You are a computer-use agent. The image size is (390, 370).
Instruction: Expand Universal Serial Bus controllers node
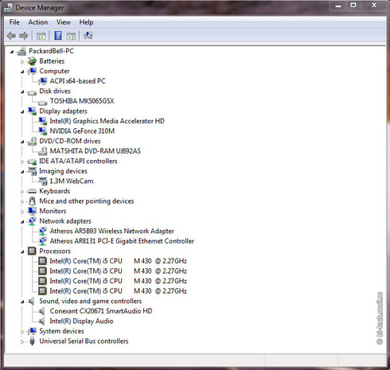pyautogui.click(x=22, y=341)
